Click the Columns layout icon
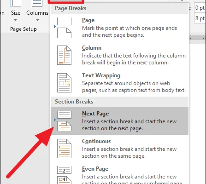Image resolution: width=206 pixels, height=184 pixels. [37, 3]
